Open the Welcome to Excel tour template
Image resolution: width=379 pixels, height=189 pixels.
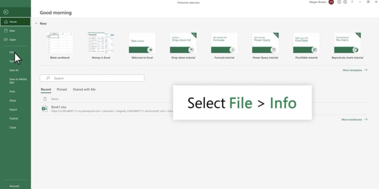pos(142,46)
